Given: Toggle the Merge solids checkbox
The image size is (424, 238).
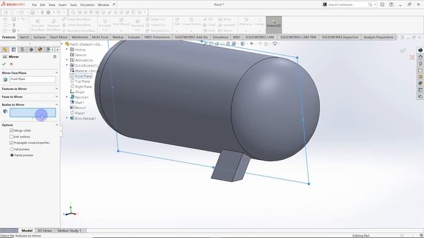Looking at the screenshot, I should 11,130.
